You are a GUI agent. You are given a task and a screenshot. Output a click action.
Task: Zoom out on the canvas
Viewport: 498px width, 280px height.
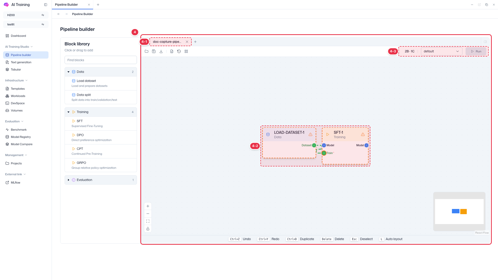[148, 214]
